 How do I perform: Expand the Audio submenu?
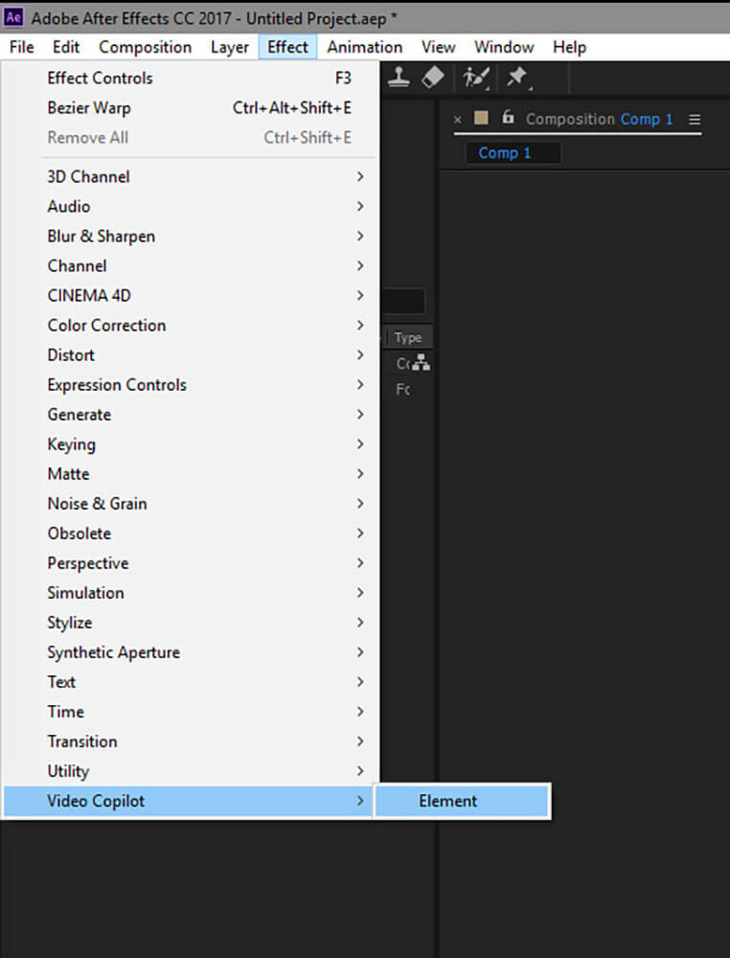[x=191, y=207]
